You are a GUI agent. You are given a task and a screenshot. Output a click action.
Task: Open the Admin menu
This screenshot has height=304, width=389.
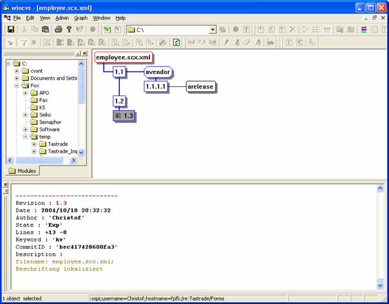62,18
